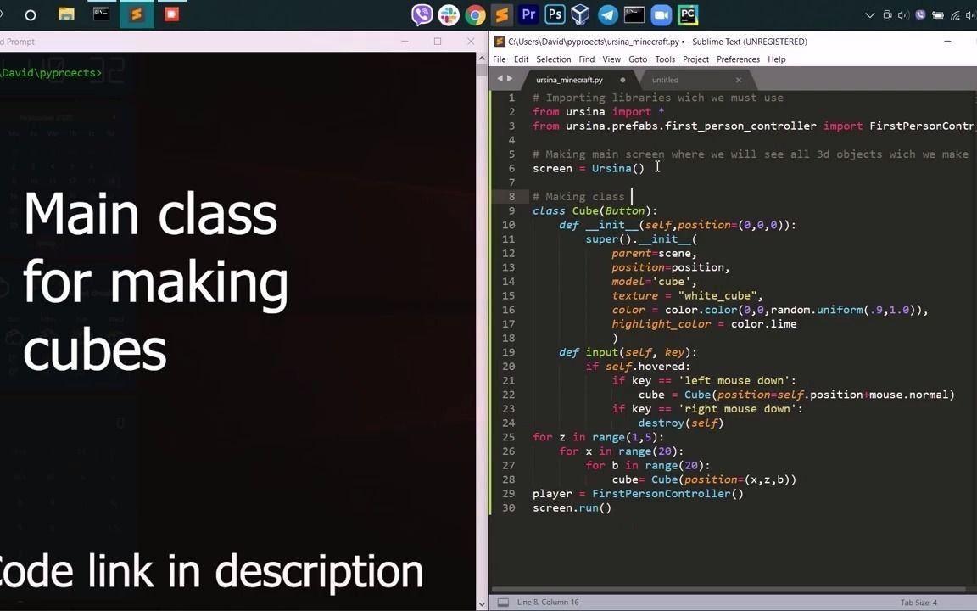Screen dimensions: 977x611
Task: Open PyCharm from the taskbar
Action: (688, 15)
